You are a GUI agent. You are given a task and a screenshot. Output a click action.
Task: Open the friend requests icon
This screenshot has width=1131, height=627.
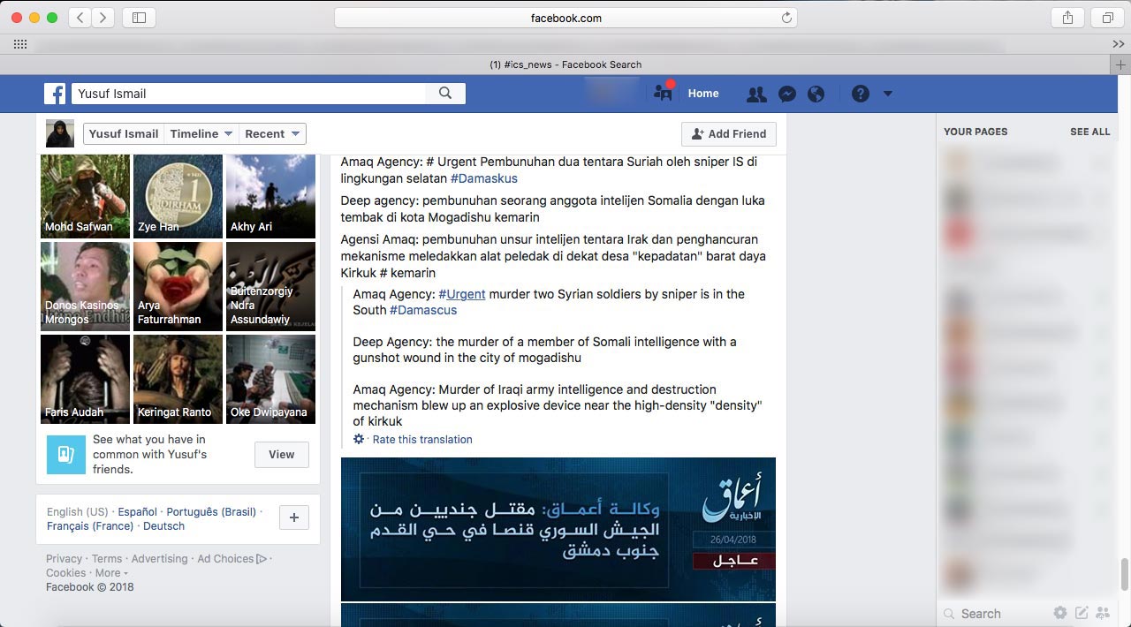point(755,94)
